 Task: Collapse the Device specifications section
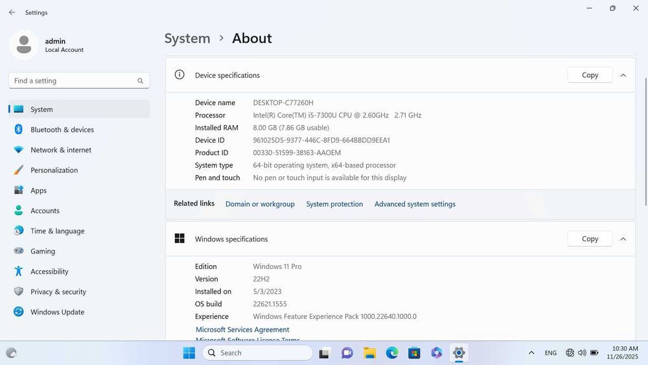(623, 75)
